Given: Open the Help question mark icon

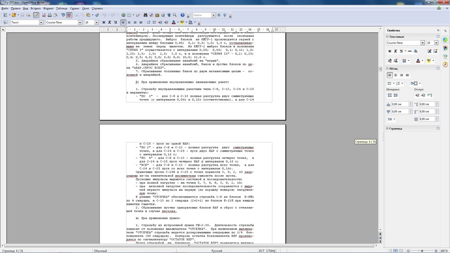Looking at the screenshot, I should tap(183, 15).
